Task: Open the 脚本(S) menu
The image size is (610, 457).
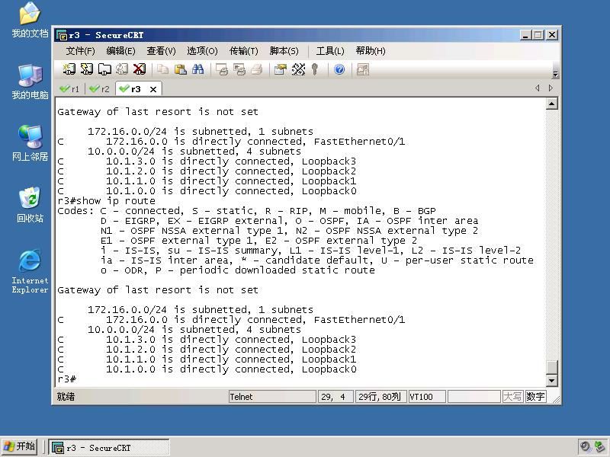Action: [x=284, y=51]
